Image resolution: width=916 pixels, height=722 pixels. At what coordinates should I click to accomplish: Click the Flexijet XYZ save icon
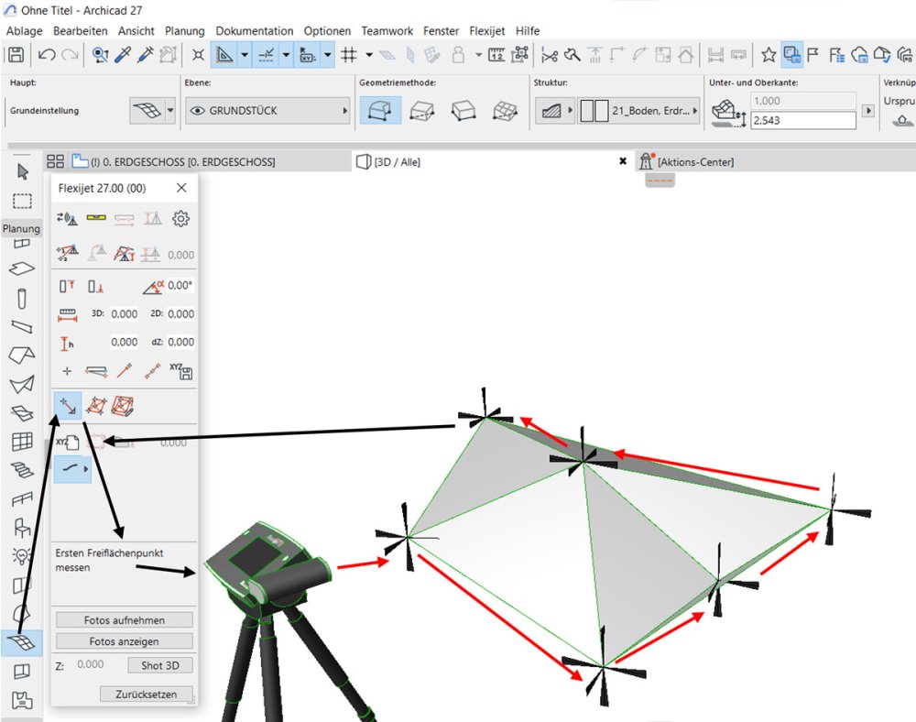(181, 371)
